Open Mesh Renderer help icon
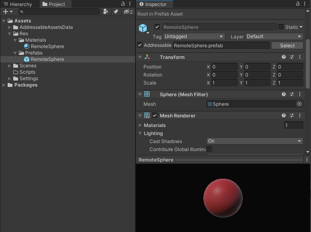The width and height of the screenshot is (311, 232). tap(284, 115)
